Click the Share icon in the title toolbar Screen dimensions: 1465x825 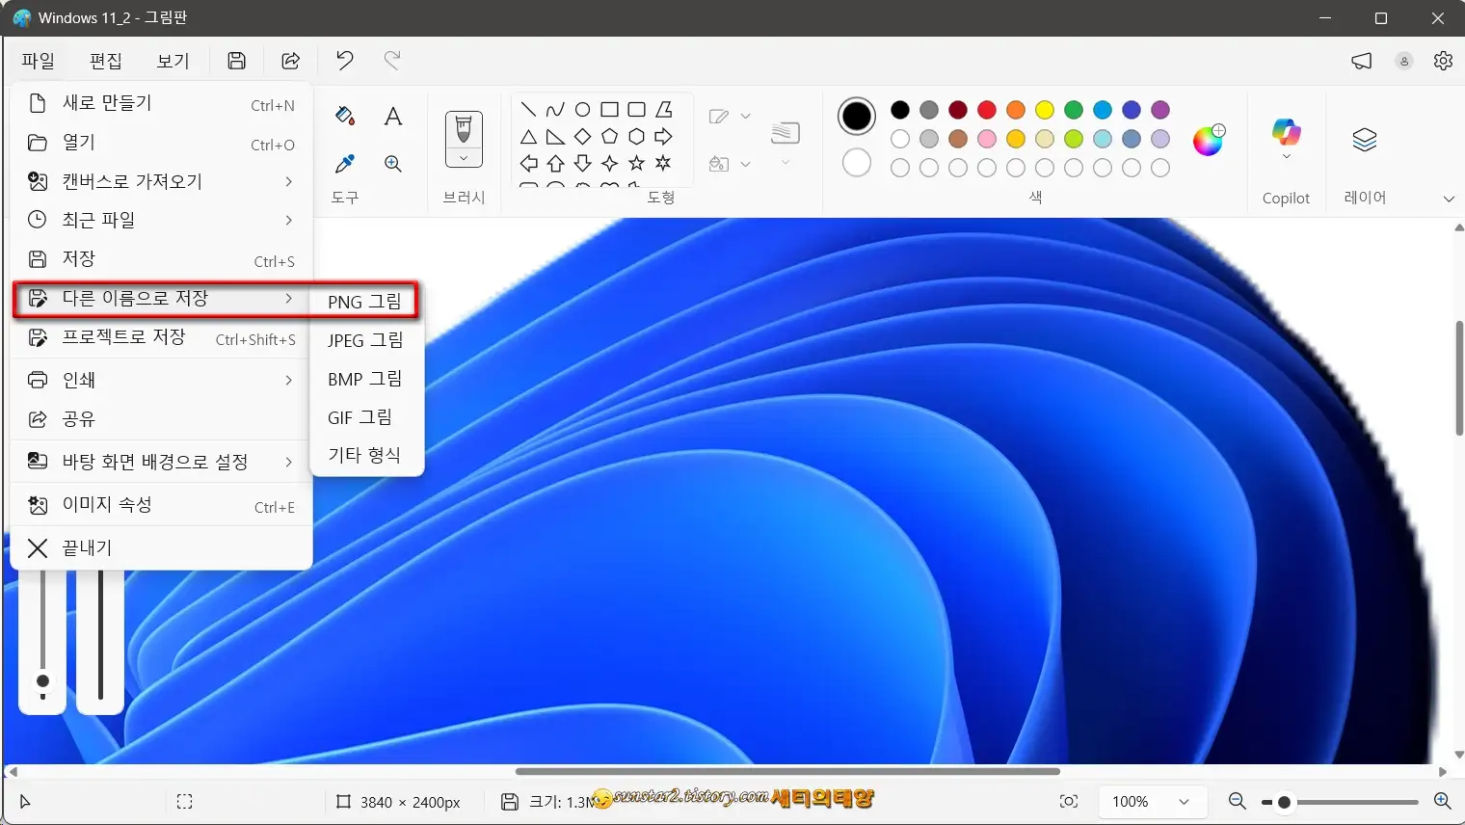click(290, 61)
